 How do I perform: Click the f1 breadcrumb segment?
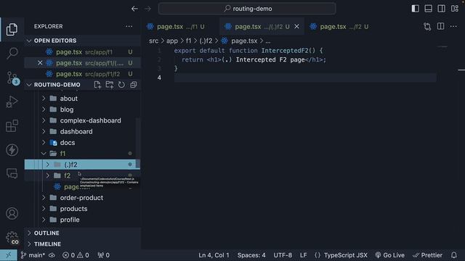click(x=189, y=41)
